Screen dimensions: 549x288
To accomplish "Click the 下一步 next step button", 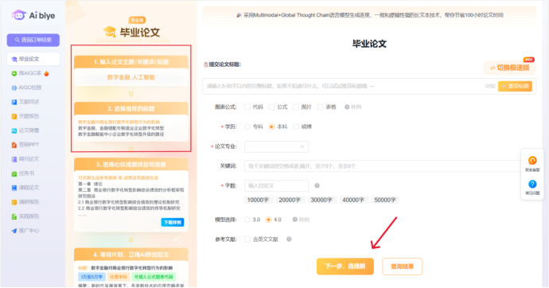I will [345, 267].
